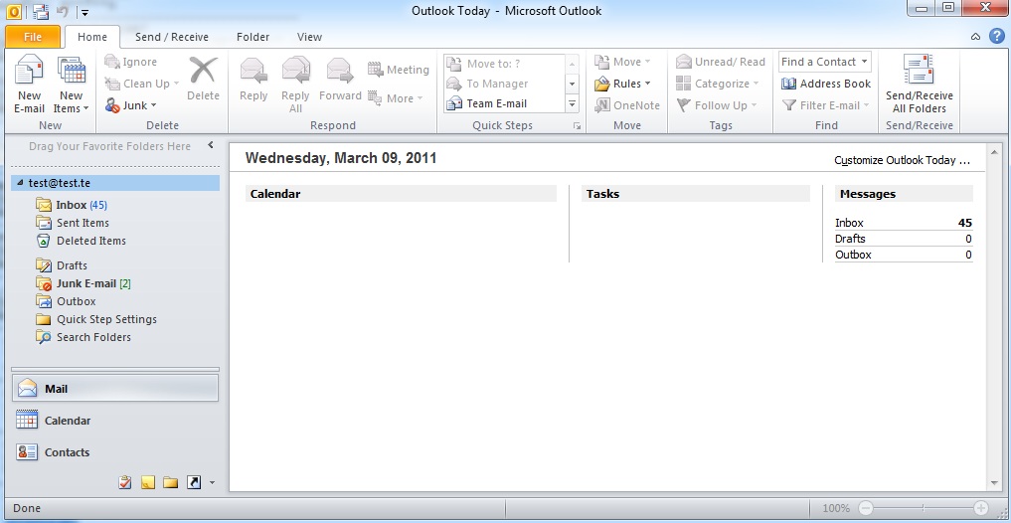Open Drafts link under Messages
This screenshot has height=523, width=1011.
pyautogui.click(x=850, y=239)
